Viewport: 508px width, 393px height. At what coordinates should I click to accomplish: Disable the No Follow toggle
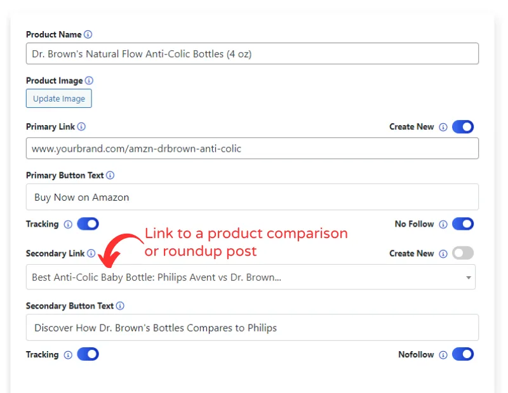tap(462, 224)
